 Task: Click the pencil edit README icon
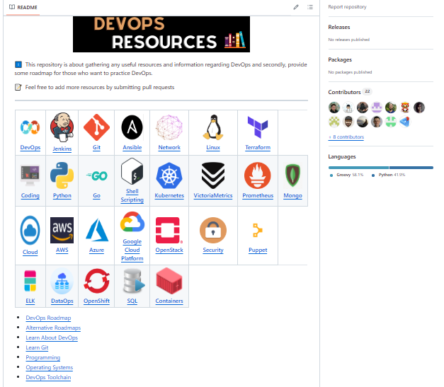coord(296,7)
